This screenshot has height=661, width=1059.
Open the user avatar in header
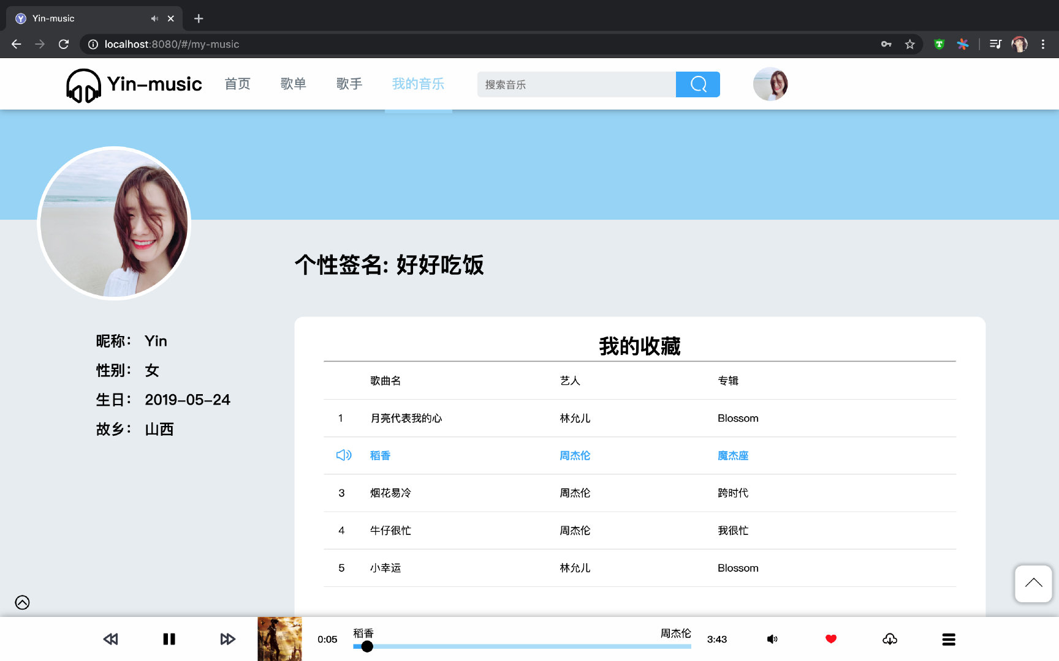(770, 84)
